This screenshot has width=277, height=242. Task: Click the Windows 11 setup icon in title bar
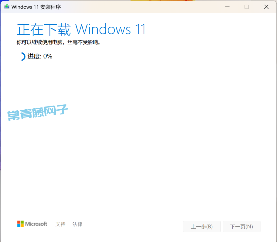coord(7,7)
